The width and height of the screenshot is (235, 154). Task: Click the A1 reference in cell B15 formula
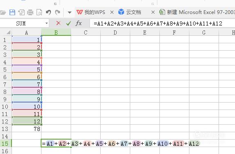pyautogui.click(x=50, y=144)
